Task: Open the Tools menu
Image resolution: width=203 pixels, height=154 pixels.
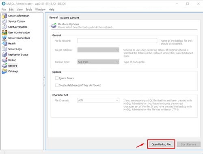Action: tap(29, 9)
